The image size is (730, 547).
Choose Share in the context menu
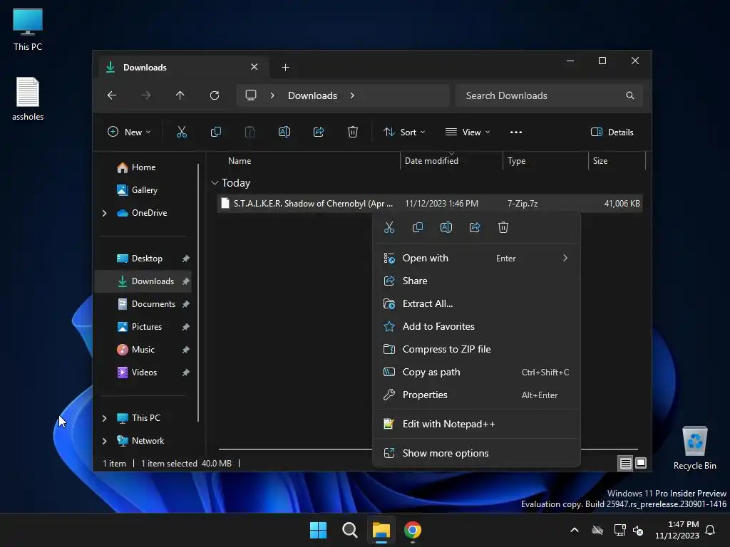tap(476, 281)
